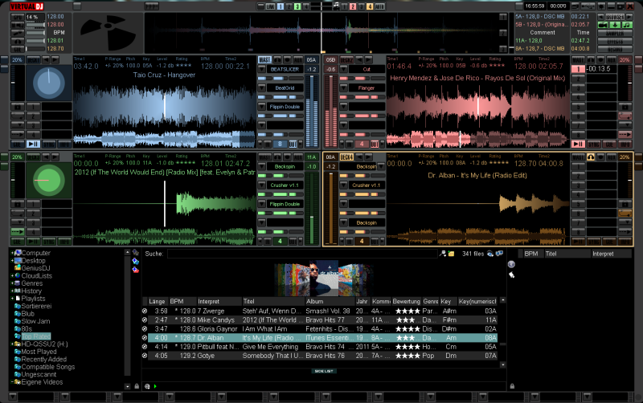Expand the Genres tree node
This screenshot has width=643, height=403.
[12, 283]
